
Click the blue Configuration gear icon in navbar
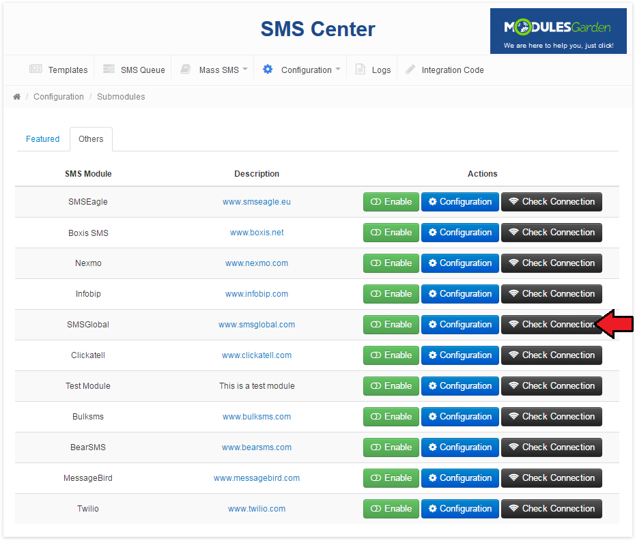[x=268, y=69]
